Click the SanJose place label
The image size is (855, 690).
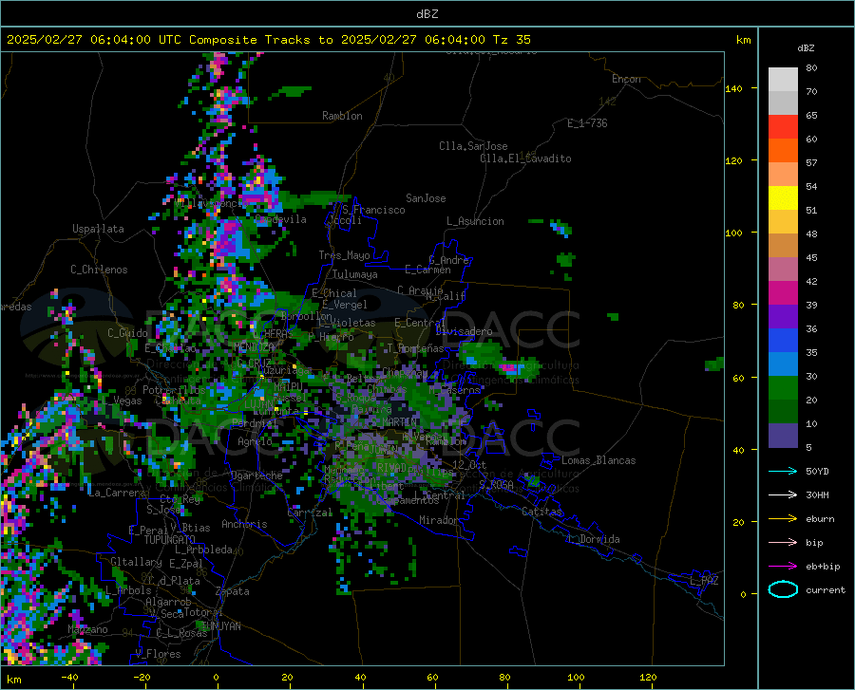click(426, 198)
